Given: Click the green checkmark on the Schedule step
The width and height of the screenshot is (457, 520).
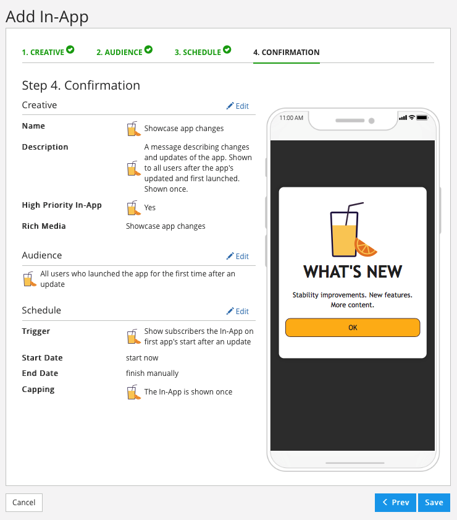Looking at the screenshot, I should coord(227,49).
